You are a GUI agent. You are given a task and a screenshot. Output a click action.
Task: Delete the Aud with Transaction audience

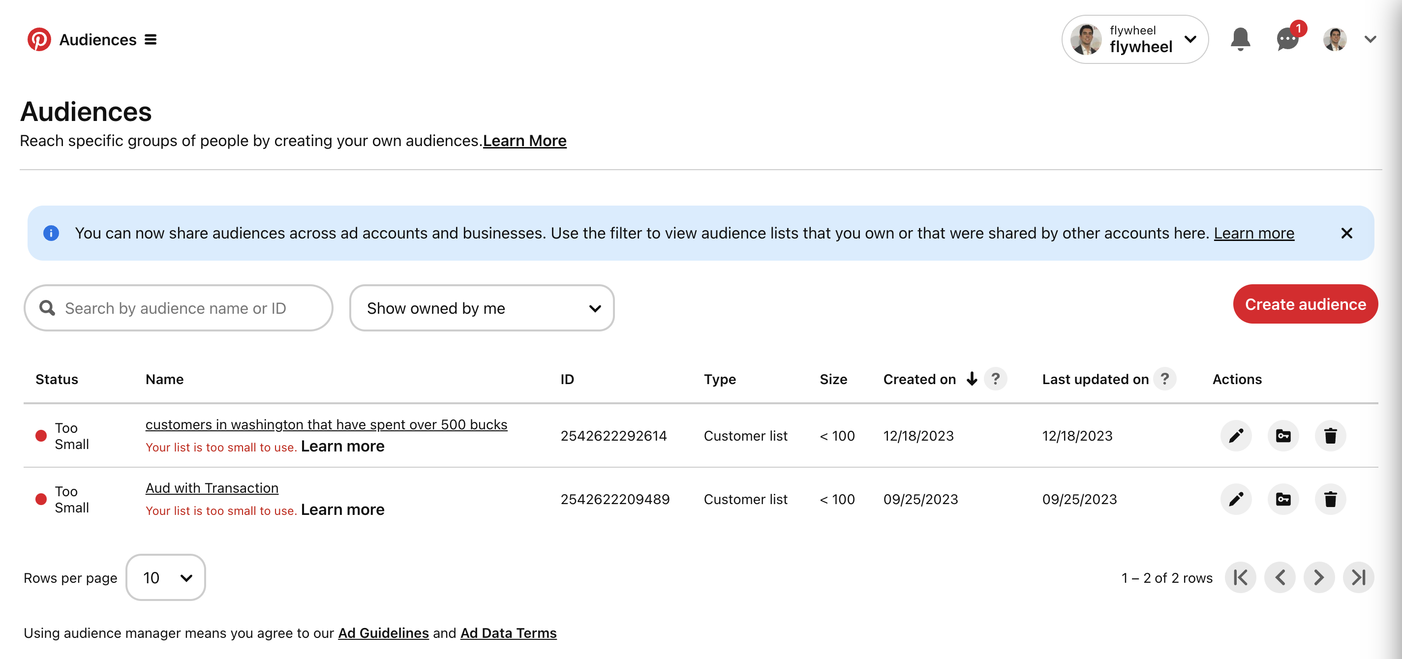pyautogui.click(x=1330, y=500)
